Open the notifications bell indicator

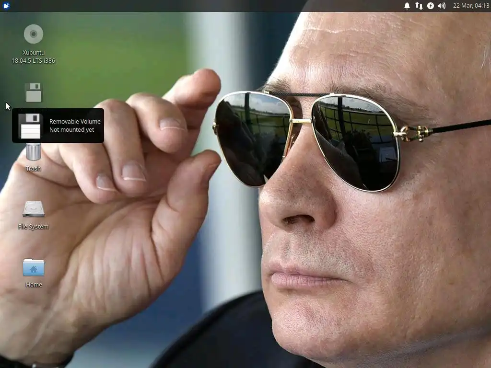(x=407, y=6)
